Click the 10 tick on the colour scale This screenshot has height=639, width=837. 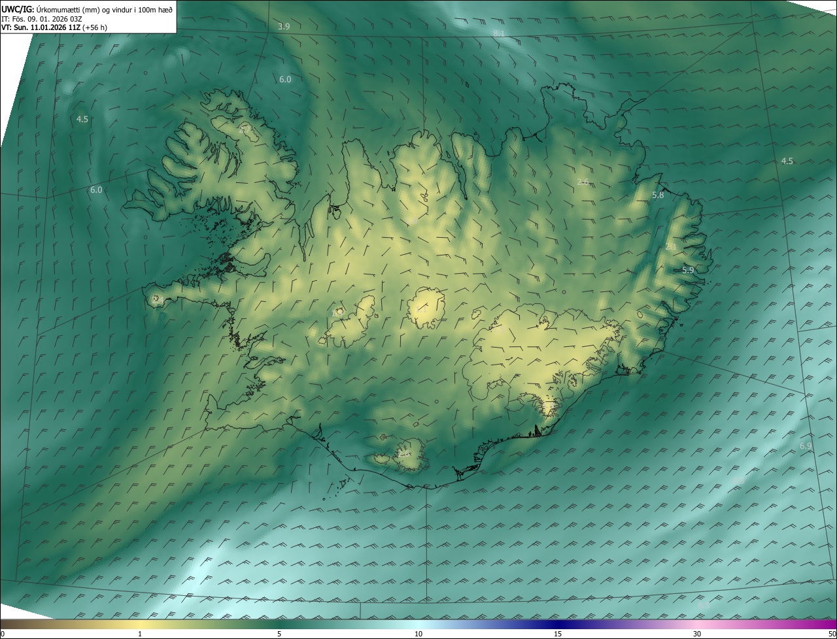tap(418, 634)
